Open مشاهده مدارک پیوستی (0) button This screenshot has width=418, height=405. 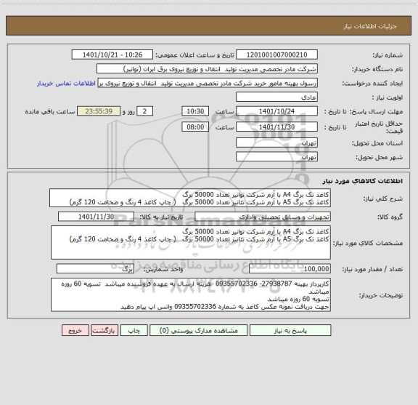pyautogui.click(x=199, y=330)
